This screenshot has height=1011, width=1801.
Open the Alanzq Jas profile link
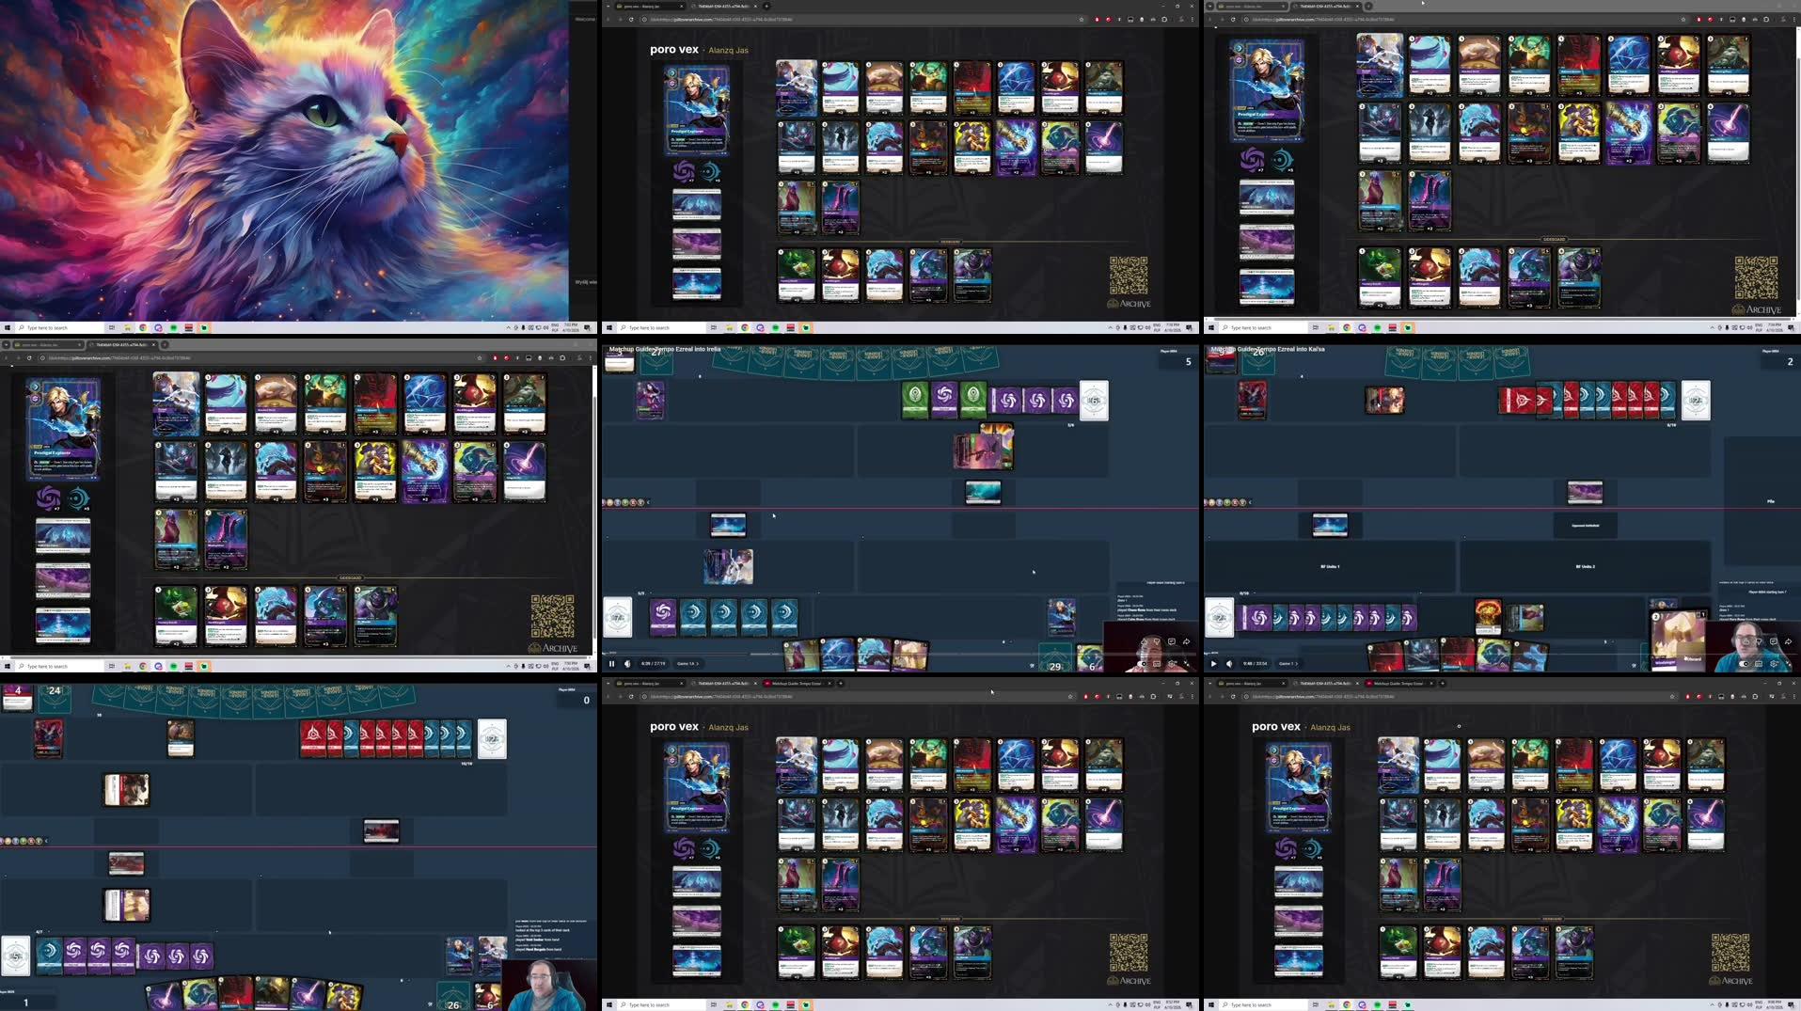(727, 49)
